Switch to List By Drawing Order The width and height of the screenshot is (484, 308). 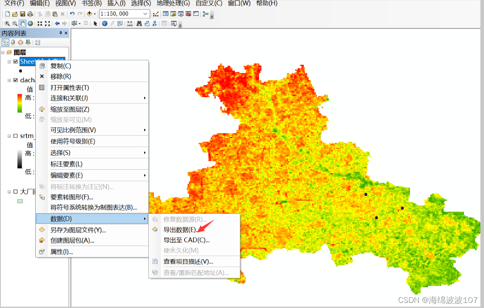pyautogui.click(x=6, y=42)
